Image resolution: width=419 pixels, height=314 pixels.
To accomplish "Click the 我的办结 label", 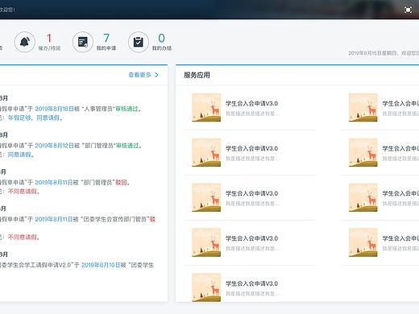I will tap(162, 48).
